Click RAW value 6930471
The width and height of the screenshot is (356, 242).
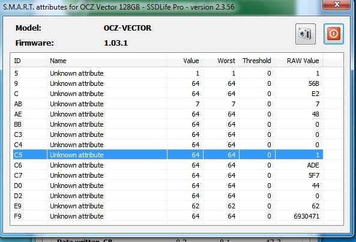coord(307,216)
